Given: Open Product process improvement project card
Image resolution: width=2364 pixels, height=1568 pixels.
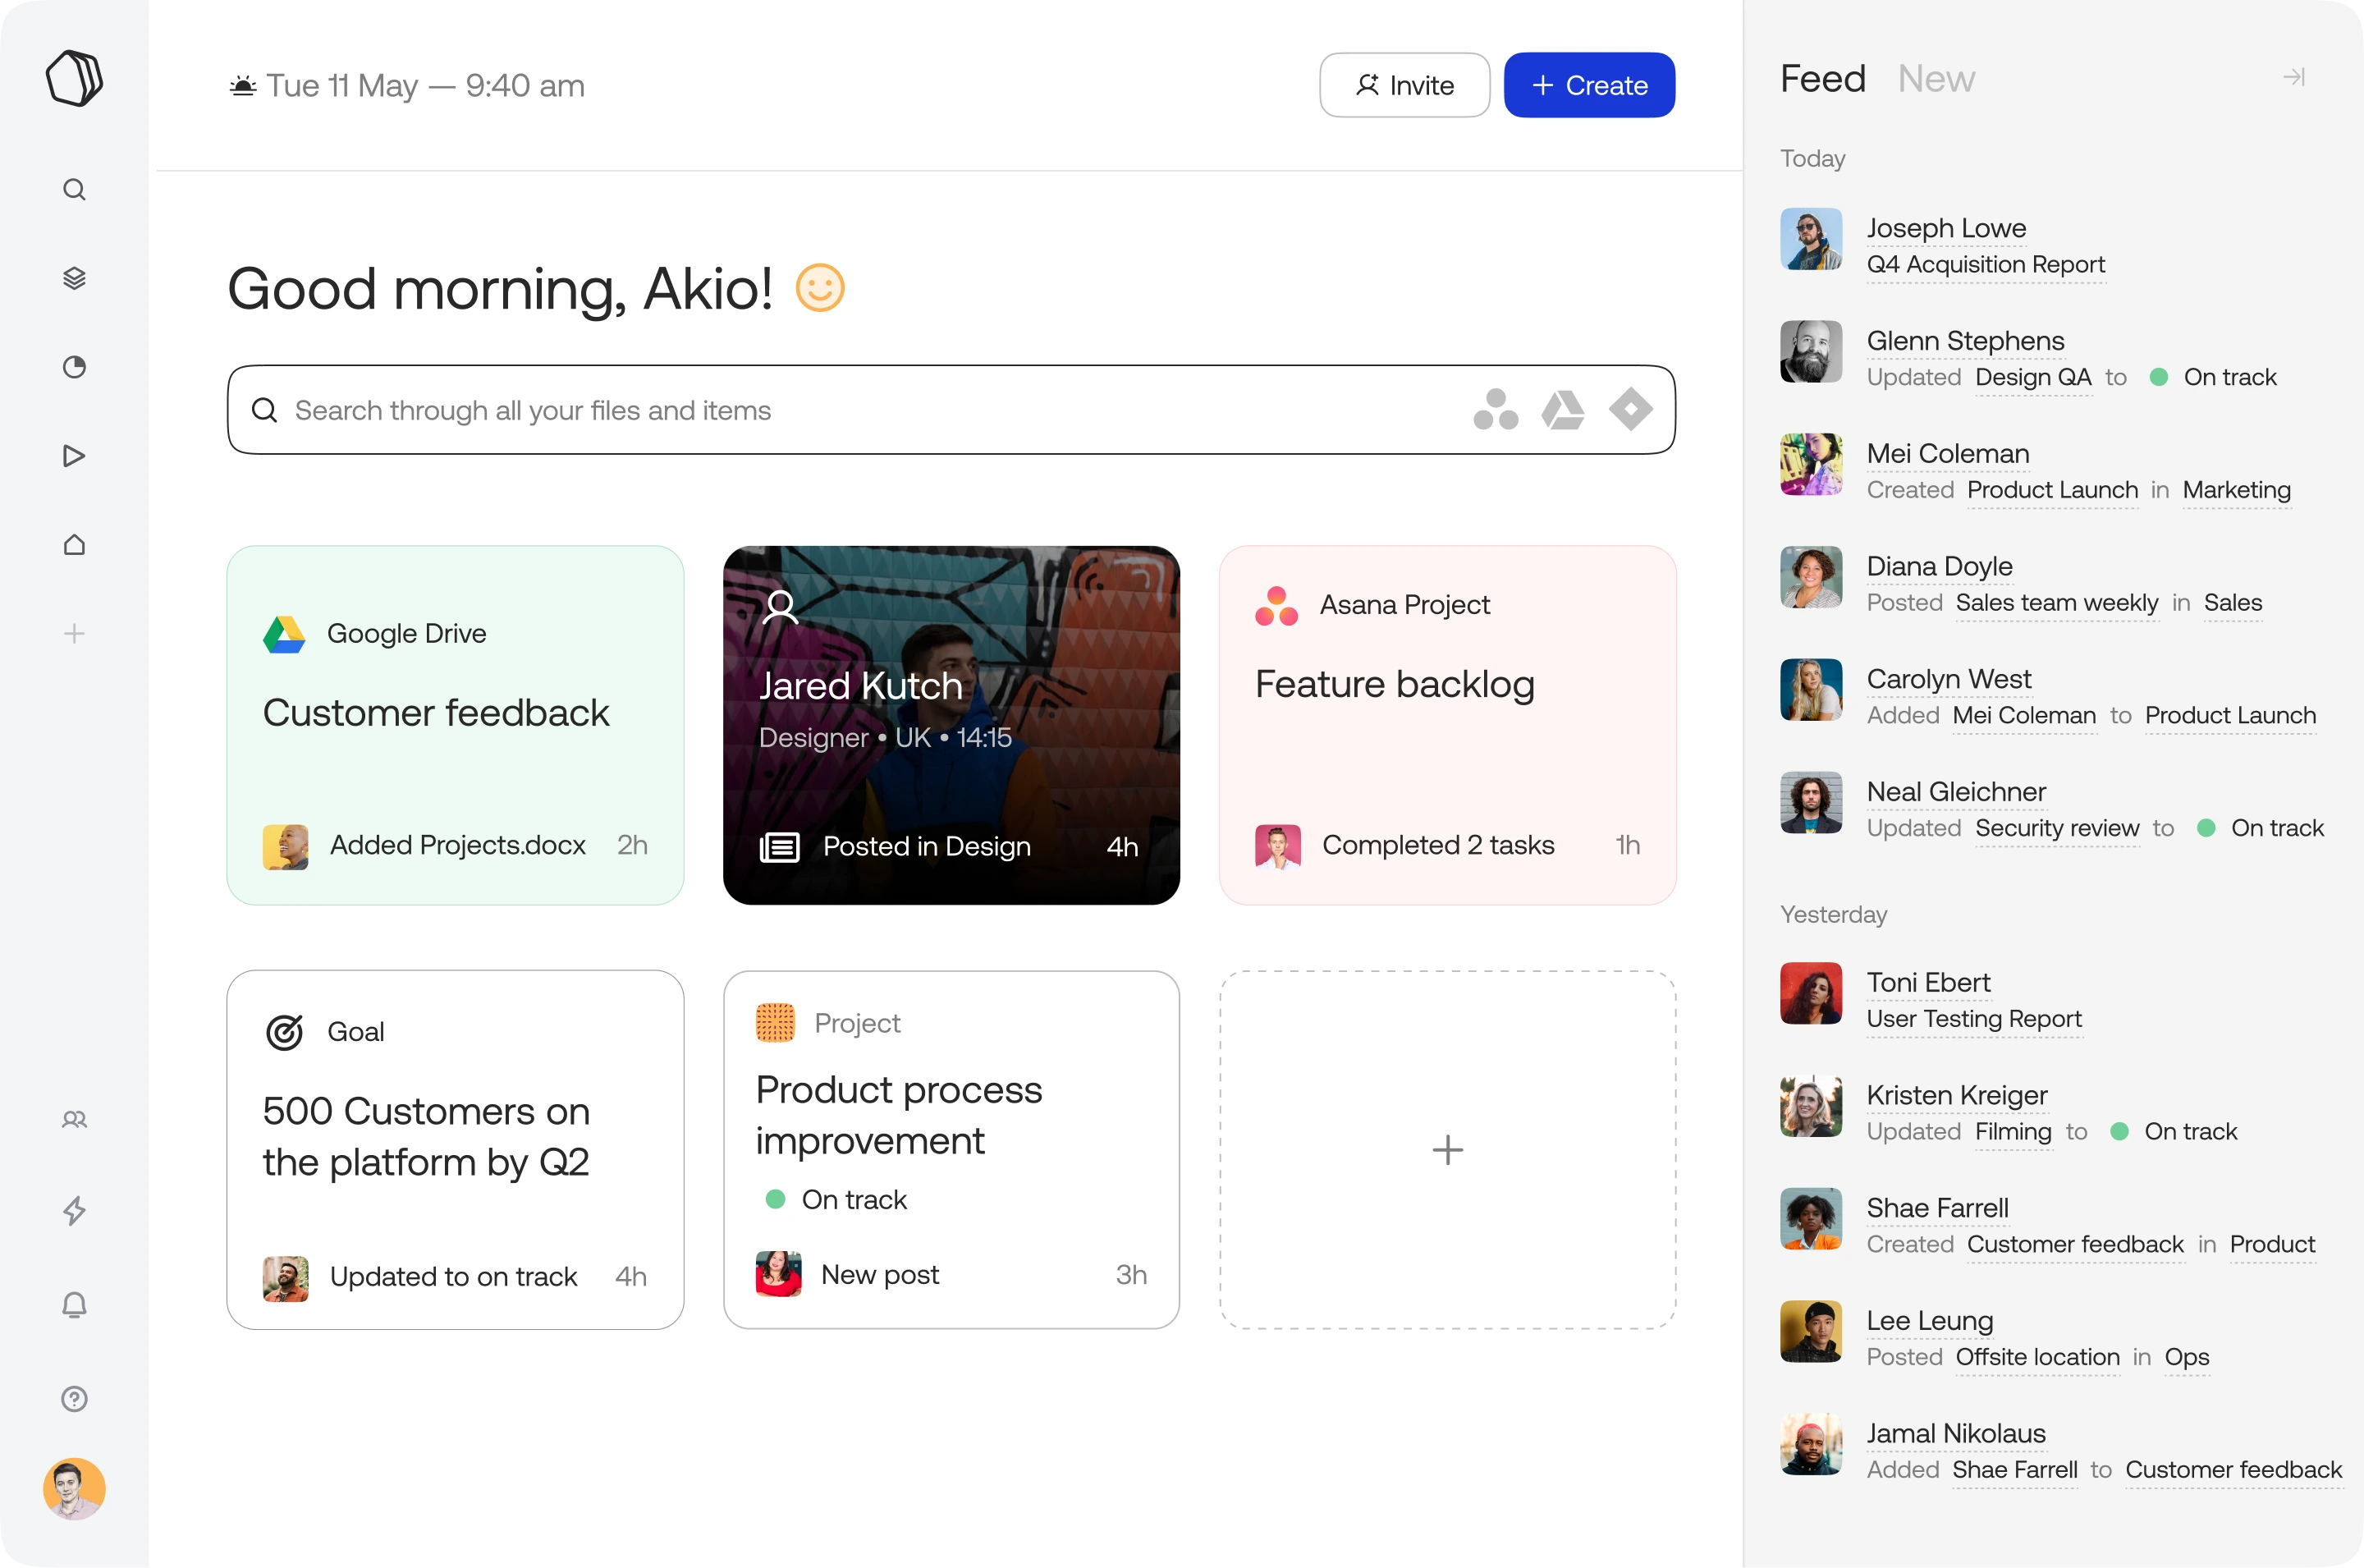Looking at the screenshot, I should coord(951,1150).
